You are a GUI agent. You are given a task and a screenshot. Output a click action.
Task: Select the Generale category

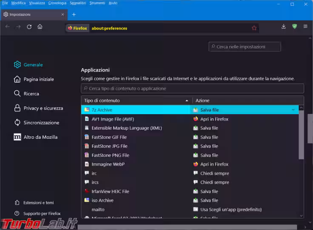point(28,65)
